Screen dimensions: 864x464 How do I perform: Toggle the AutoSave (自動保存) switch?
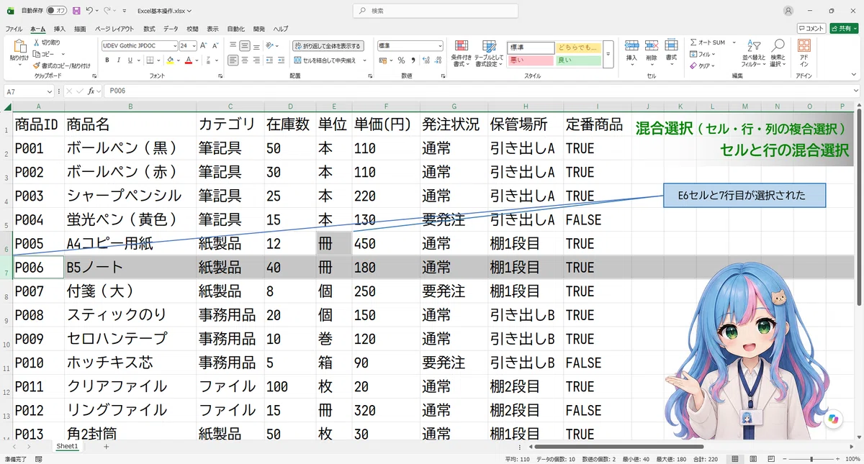click(x=56, y=11)
